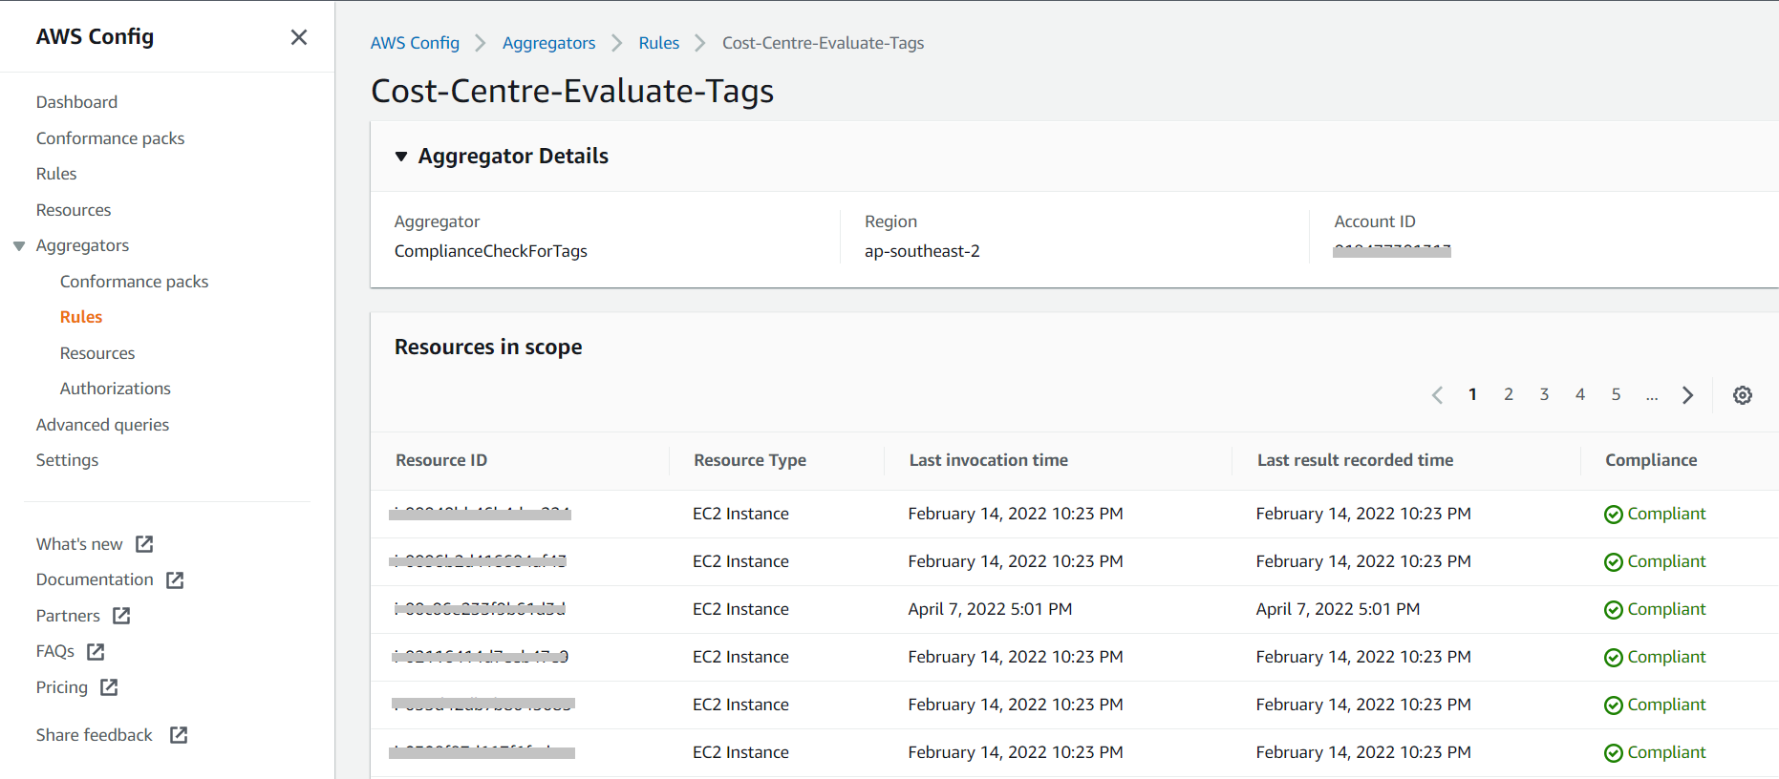The height and width of the screenshot is (779, 1779).
Task: Jump to page 3 of results
Action: (x=1544, y=394)
